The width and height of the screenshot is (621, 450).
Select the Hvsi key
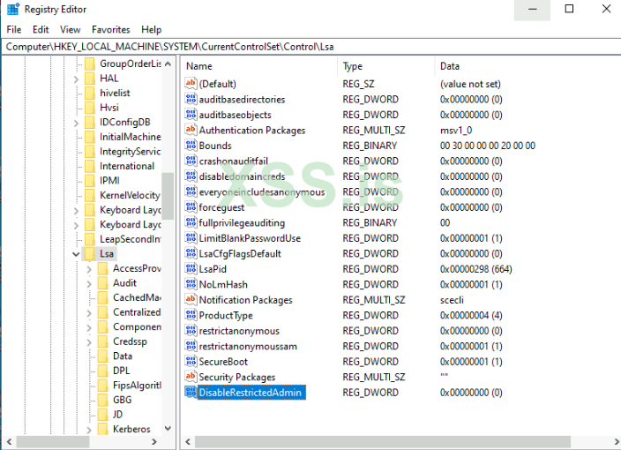tap(109, 108)
